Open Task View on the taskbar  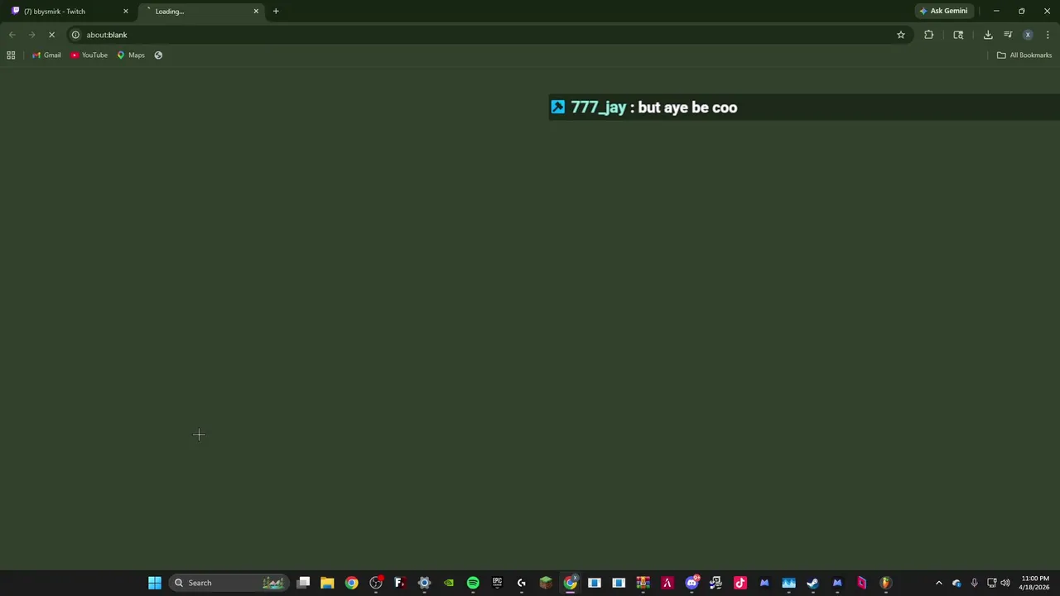[x=303, y=583]
